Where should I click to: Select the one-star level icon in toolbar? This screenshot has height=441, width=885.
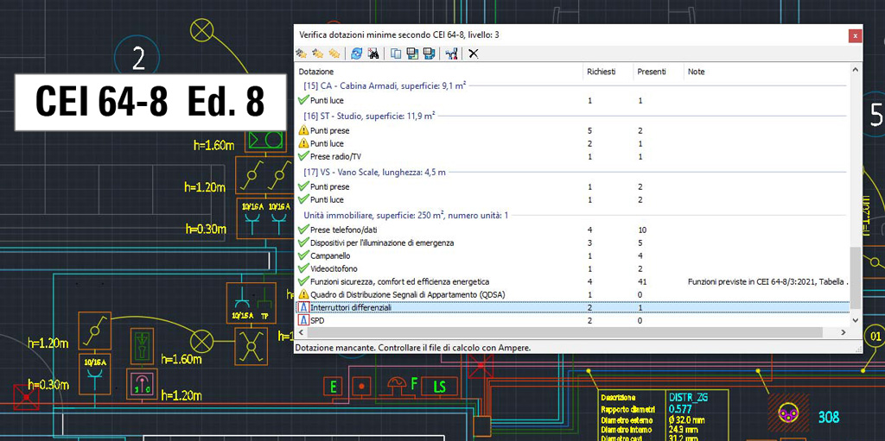(301, 54)
